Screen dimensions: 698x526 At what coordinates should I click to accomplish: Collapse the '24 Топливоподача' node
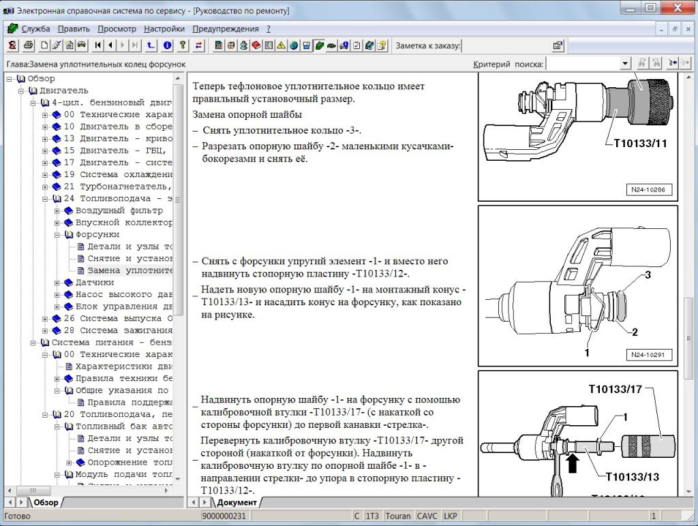click(45, 199)
